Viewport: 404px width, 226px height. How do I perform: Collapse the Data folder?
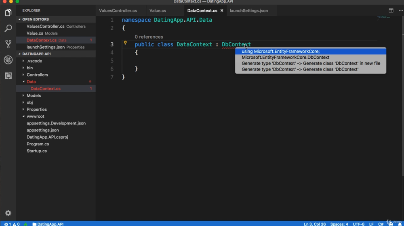[23, 82]
